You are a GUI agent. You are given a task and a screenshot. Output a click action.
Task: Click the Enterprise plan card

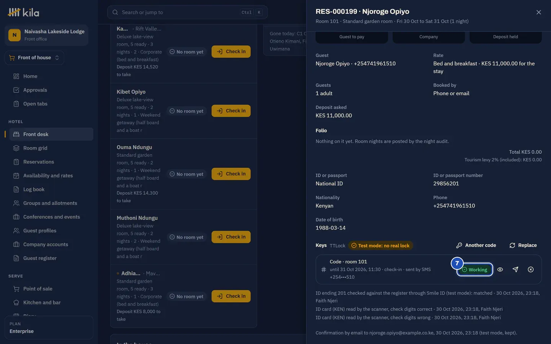[x=49, y=328]
